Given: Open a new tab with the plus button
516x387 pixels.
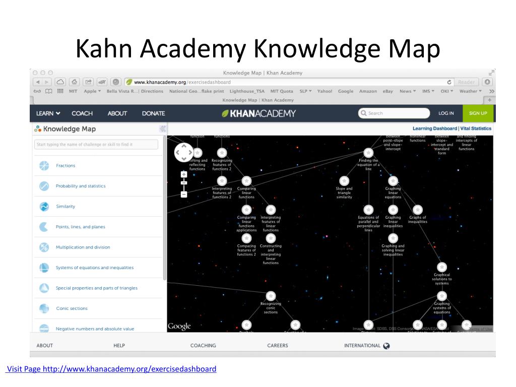Looking at the screenshot, I should pos(489,100).
